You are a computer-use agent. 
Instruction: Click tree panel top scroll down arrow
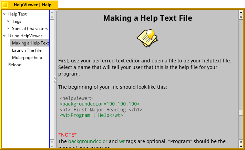(x=52, y=17)
